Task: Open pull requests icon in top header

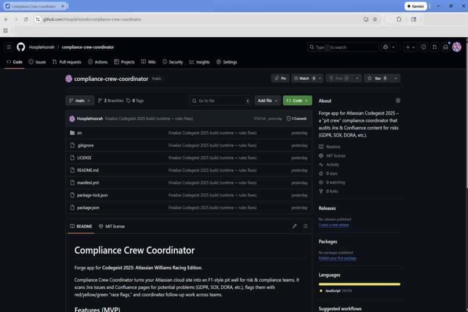Action: [434, 47]
